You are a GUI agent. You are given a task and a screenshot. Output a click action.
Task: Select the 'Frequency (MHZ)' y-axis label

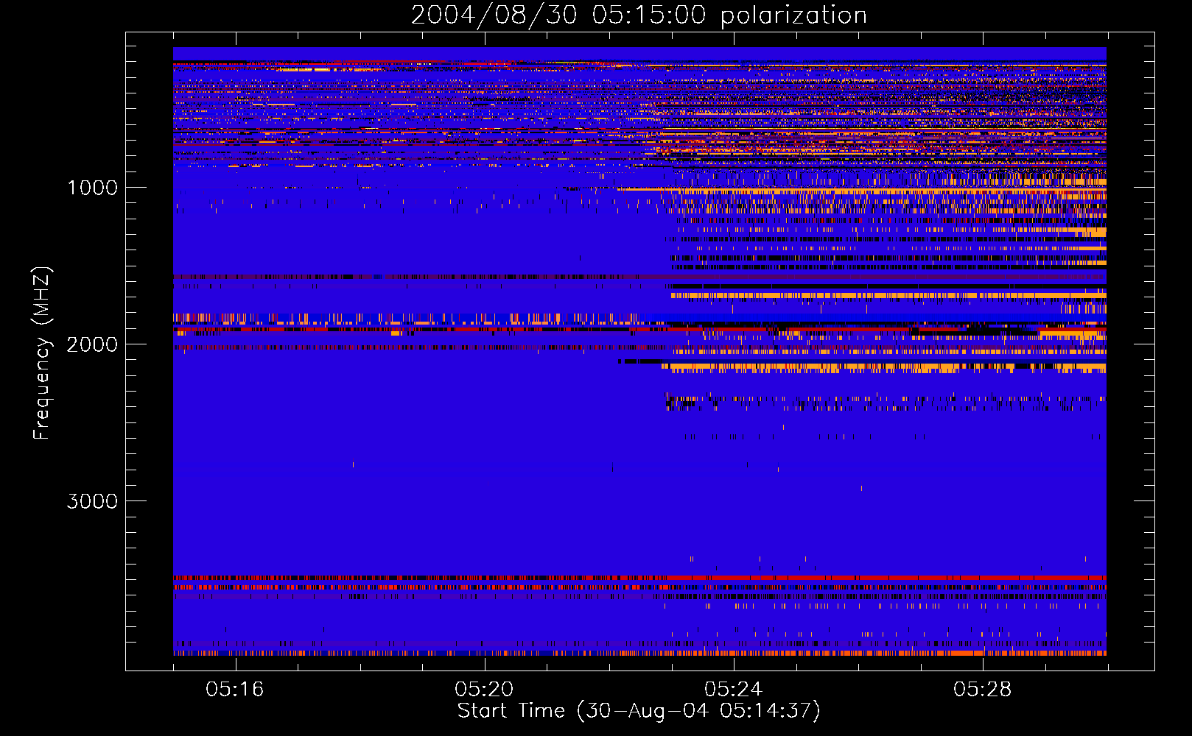[x=43, y=353]
